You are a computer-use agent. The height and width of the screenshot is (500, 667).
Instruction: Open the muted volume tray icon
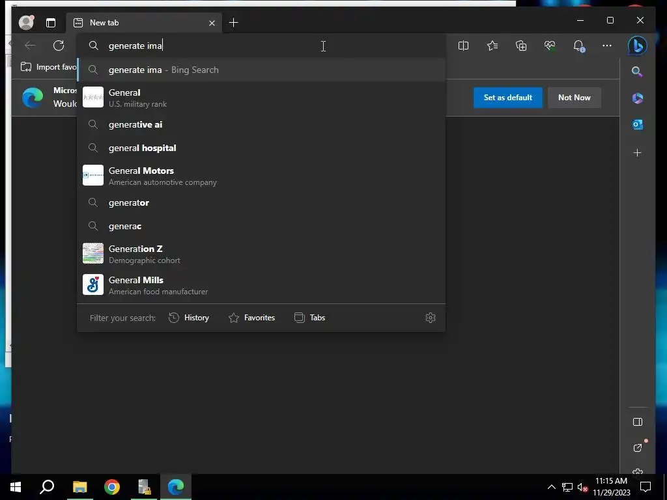pyautogui.click(x=582, y=487)
